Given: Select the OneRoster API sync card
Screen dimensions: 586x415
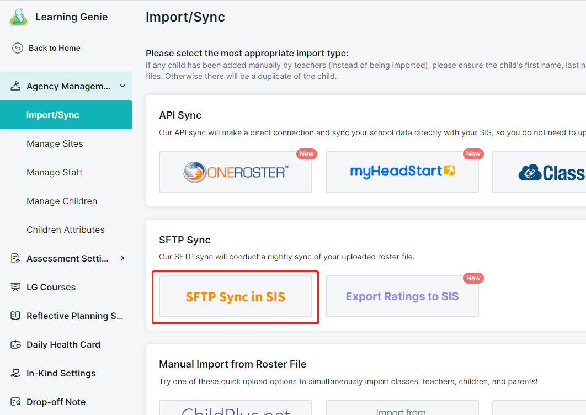Looking at the screenshot, I should tap(236, 172).
